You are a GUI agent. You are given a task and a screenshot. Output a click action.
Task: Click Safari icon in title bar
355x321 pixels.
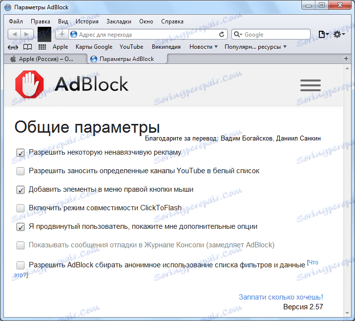point(8,7)
